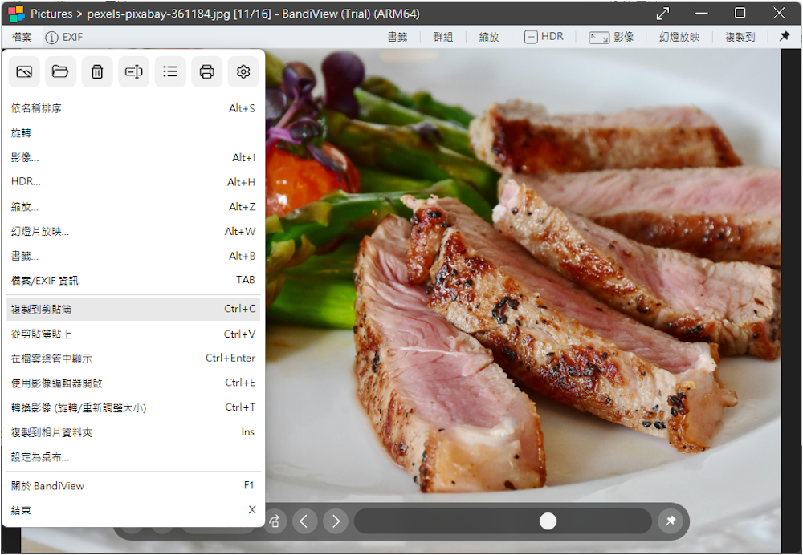Click the EXIF info button

pos(64,37)
